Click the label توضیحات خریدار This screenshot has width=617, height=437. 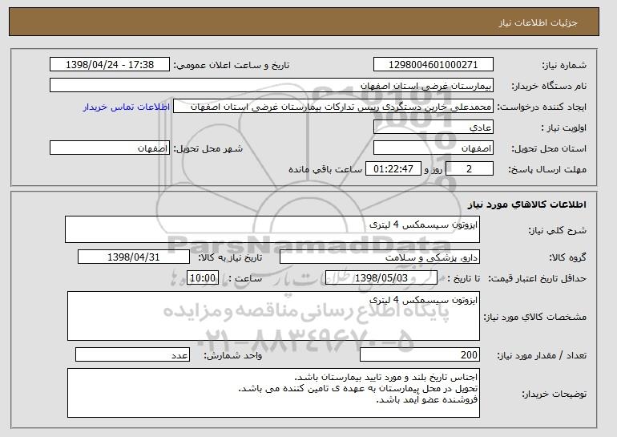[x=554, y=394]
